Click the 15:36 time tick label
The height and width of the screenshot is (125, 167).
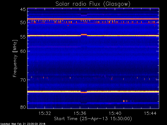(x=80, y=113)
